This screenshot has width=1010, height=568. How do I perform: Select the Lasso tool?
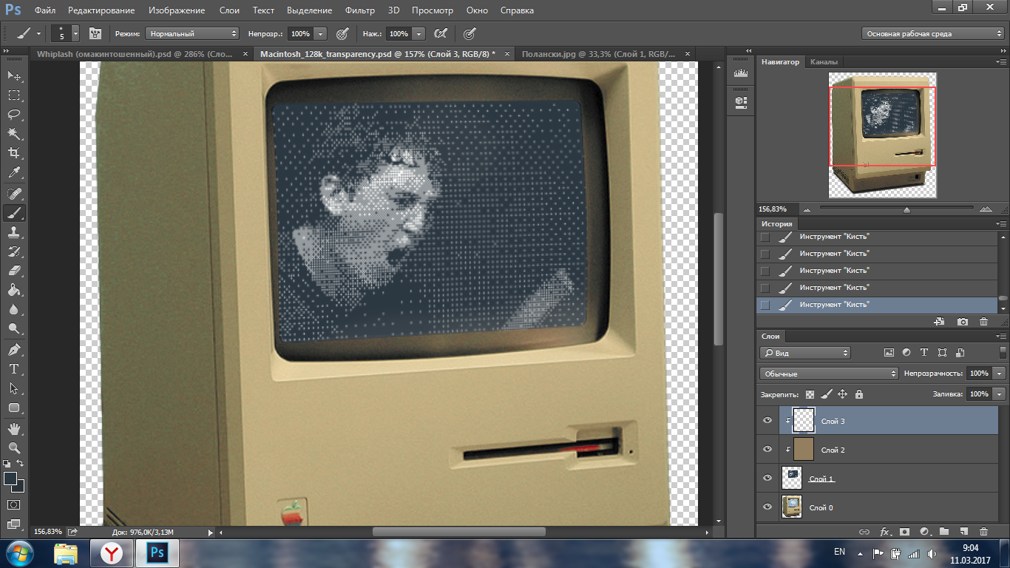(14, 115)
